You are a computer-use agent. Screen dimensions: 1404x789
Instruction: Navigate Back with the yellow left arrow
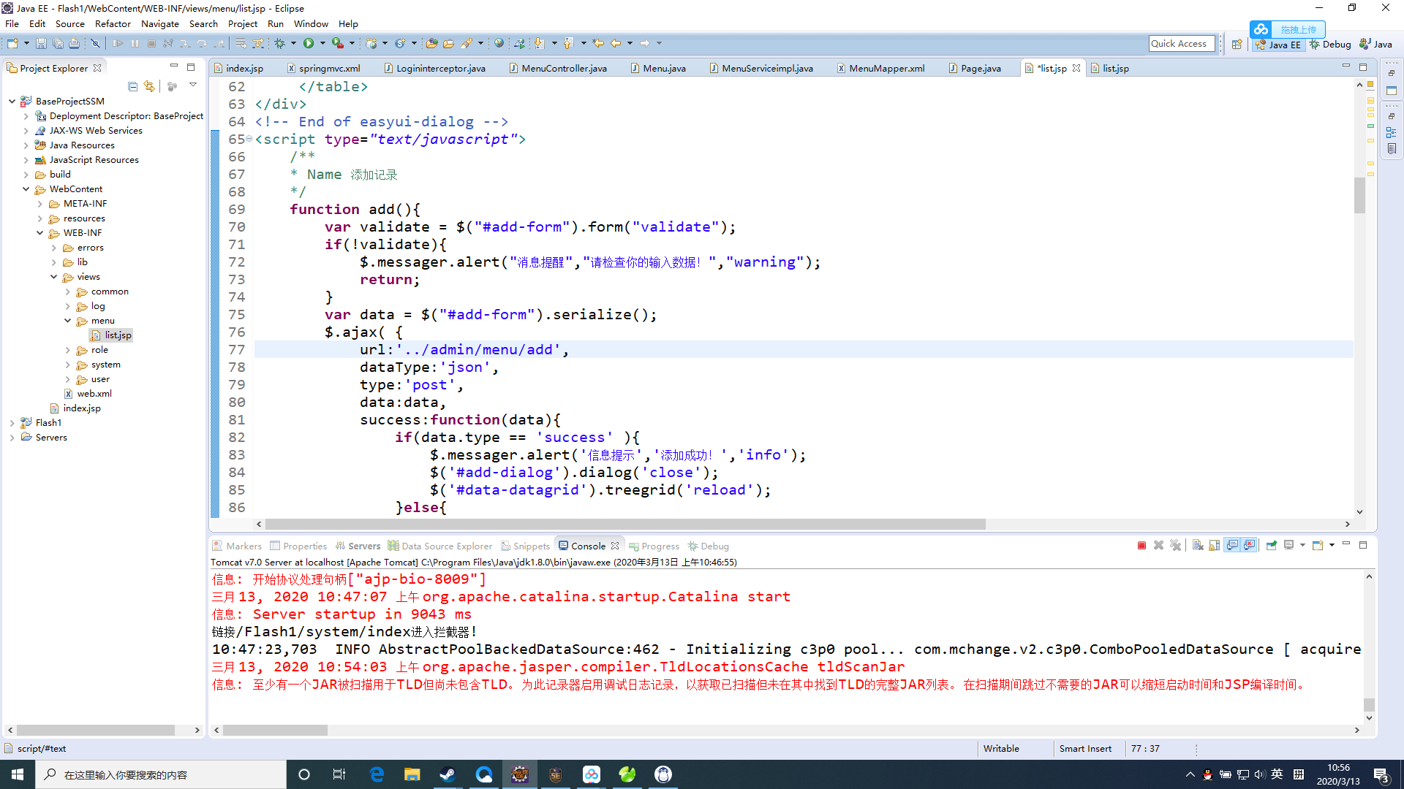coord(616,44)
